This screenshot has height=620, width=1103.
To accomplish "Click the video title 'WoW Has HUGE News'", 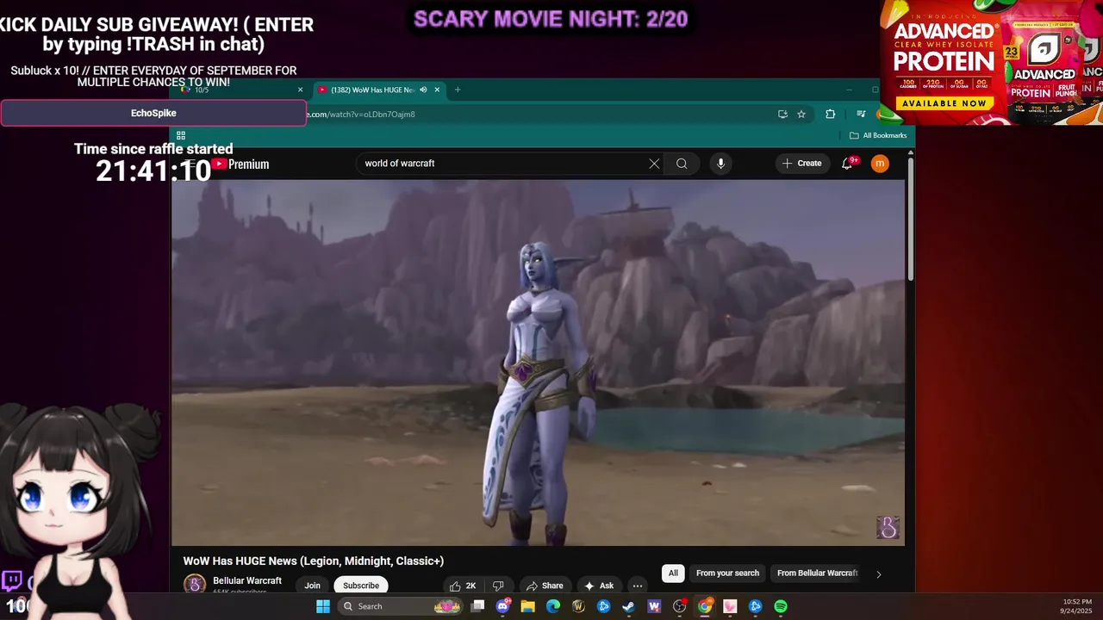I will coord(314,561).
